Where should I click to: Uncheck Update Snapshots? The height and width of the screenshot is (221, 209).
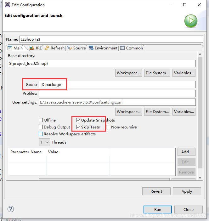(x=78, y=120)
